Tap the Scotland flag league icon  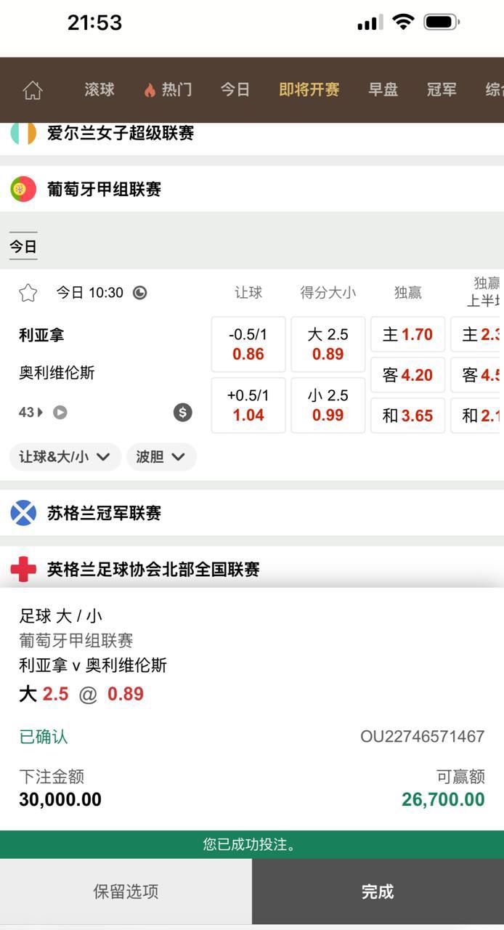[x=23, y=513]
